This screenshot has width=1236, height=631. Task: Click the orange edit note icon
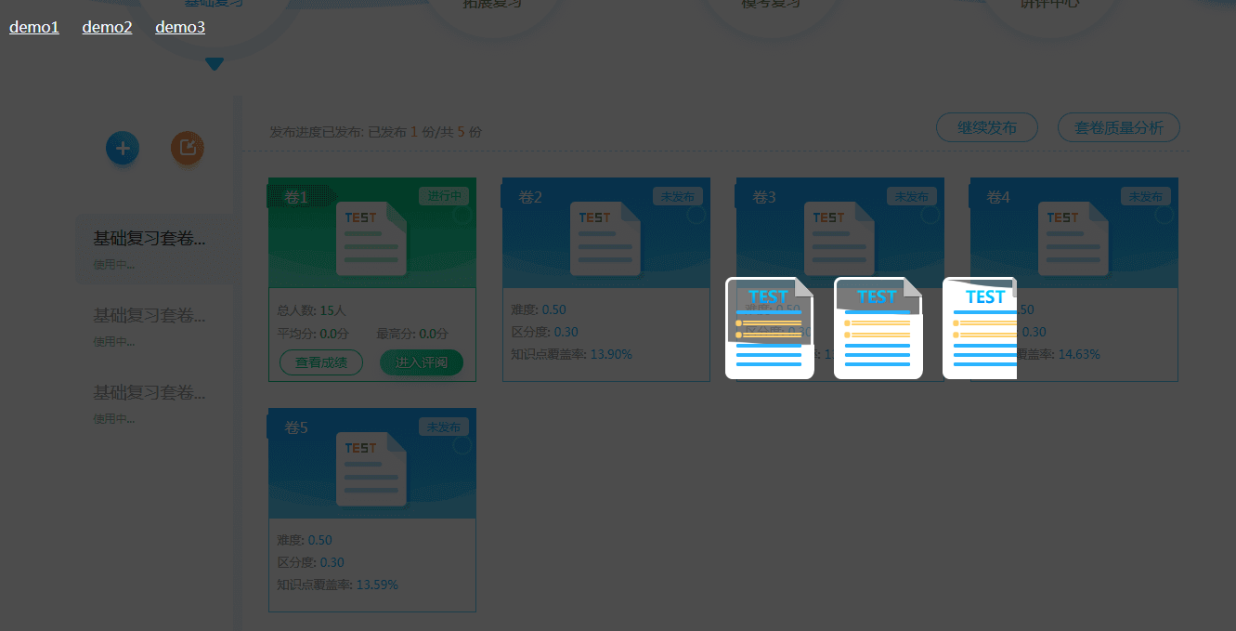point(188,148)
